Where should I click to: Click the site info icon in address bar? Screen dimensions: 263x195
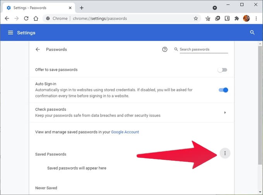point(48,19)
